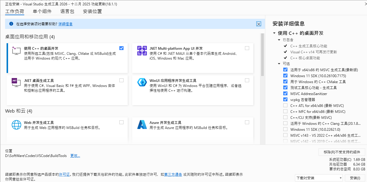Viewport: 367px width, 182px height.
Task: Collapse the 使用 C++ 的桌面开发 details section
Action: 274,33
